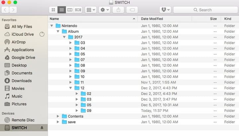Screen dimensions: 239x136
Task: Open the Arrange items dropdown
Action: [90, 10]
